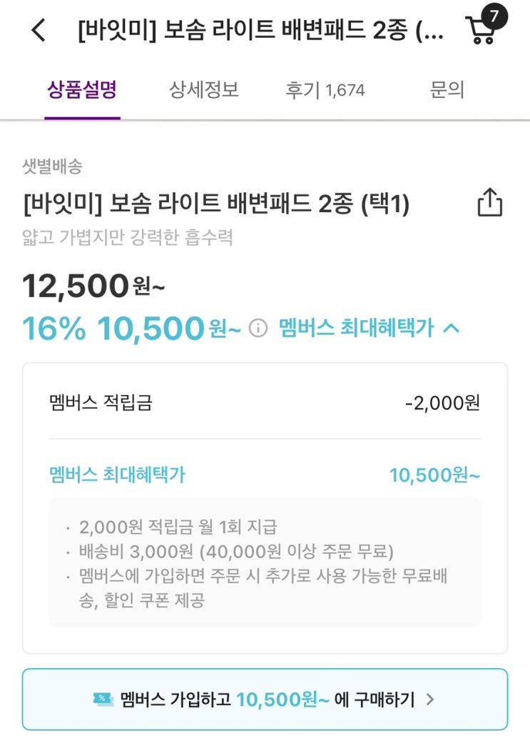Click the 멤버스 최대혜택가 link beside the price
This screenshot has width=530, height=756.
(x=356, y=329)
